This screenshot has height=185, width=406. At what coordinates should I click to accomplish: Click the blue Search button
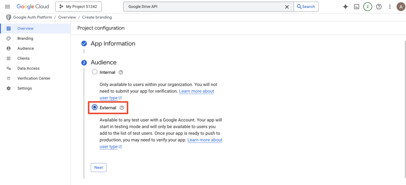tap(306, 7)
